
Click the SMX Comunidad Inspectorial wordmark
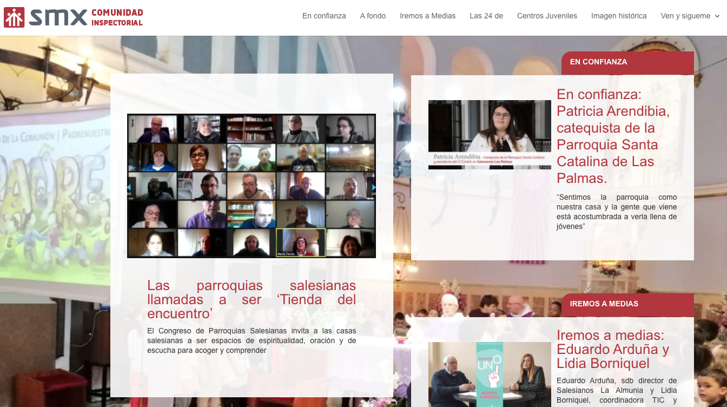tap(87, 17)
